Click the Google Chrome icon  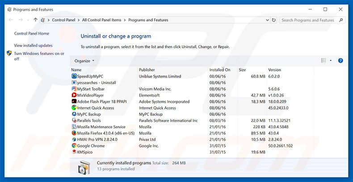74,145
